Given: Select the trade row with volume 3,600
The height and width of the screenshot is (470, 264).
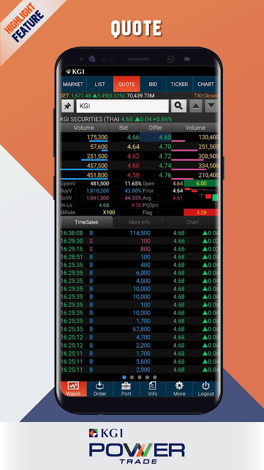Looking at the screenshot, I should coord(140,361).
